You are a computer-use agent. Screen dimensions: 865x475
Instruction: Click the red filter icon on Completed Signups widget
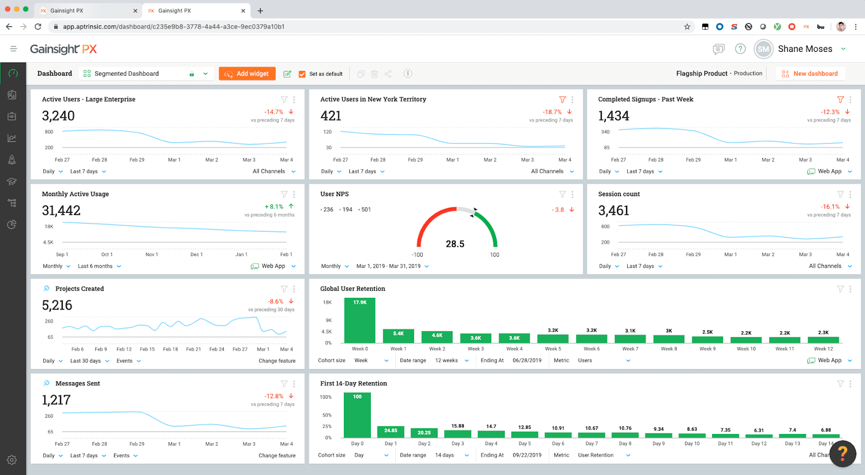(x=840, y=99)
